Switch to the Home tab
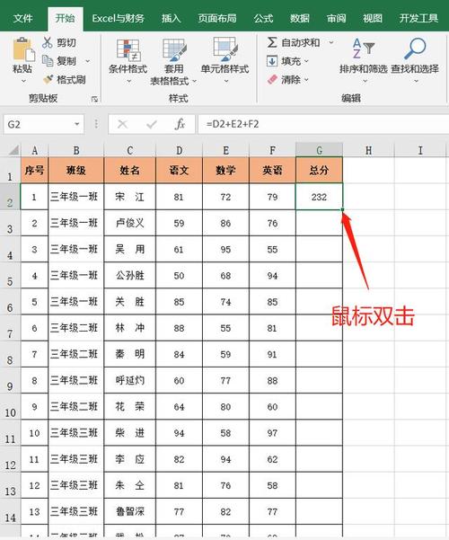The height and width of the screenshot is (540, 449). point(65,18)
